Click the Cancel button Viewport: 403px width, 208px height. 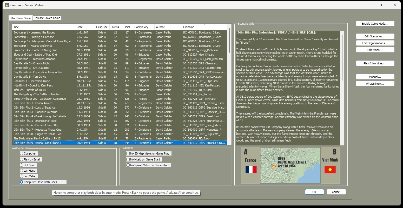(x=336, y=192)
